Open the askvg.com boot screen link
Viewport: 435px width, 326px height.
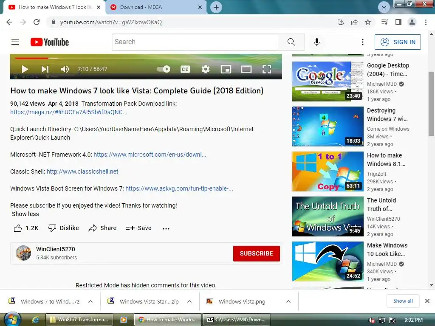(x=179, y=188)
